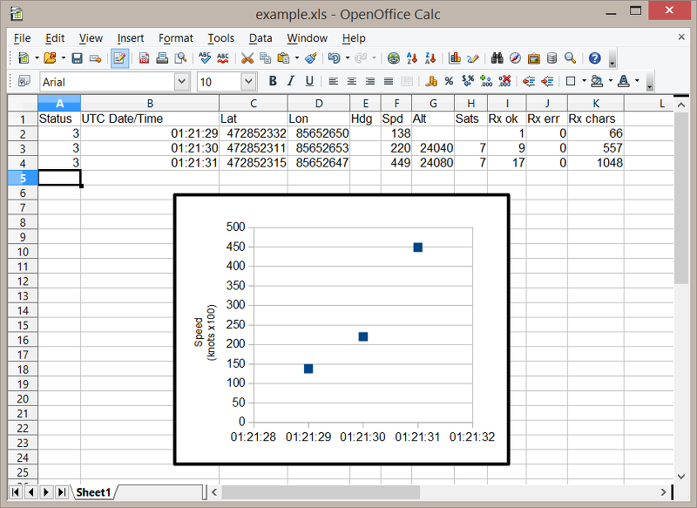Apply currency number format
Screen dimensions: 697x508
coord(430,81)
